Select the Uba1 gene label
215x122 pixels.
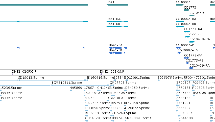[110, 2]
